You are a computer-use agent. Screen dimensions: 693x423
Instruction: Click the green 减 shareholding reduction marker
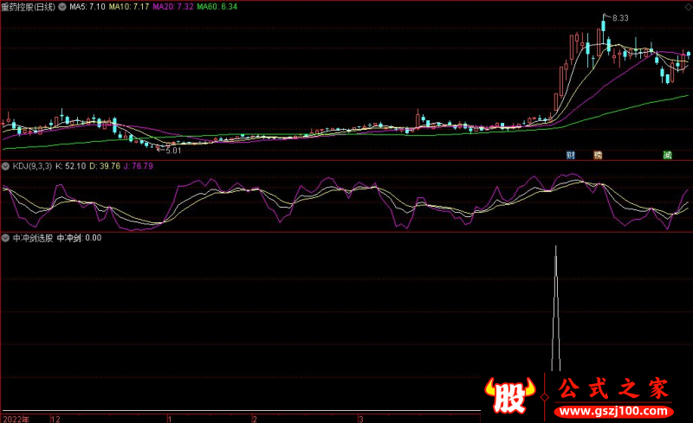coord(667,156)
